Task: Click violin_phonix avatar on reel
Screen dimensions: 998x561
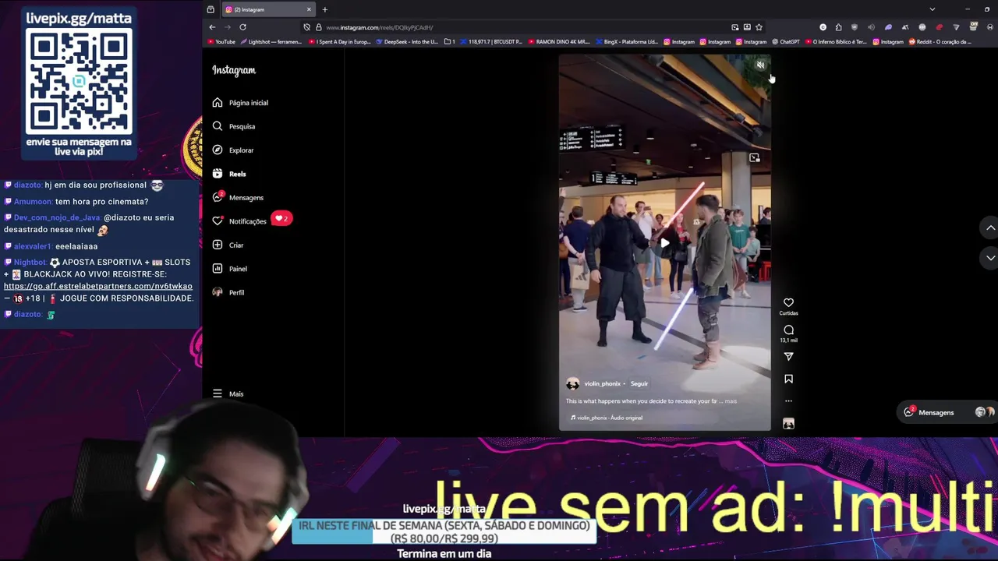Action: [x=572, y=384]
